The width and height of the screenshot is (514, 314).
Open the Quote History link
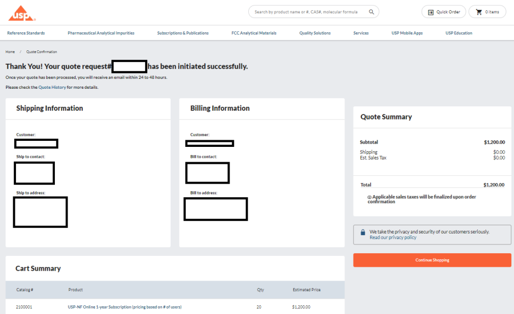52,87
